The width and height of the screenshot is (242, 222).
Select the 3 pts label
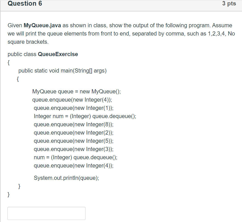click(x=229, y=4)
